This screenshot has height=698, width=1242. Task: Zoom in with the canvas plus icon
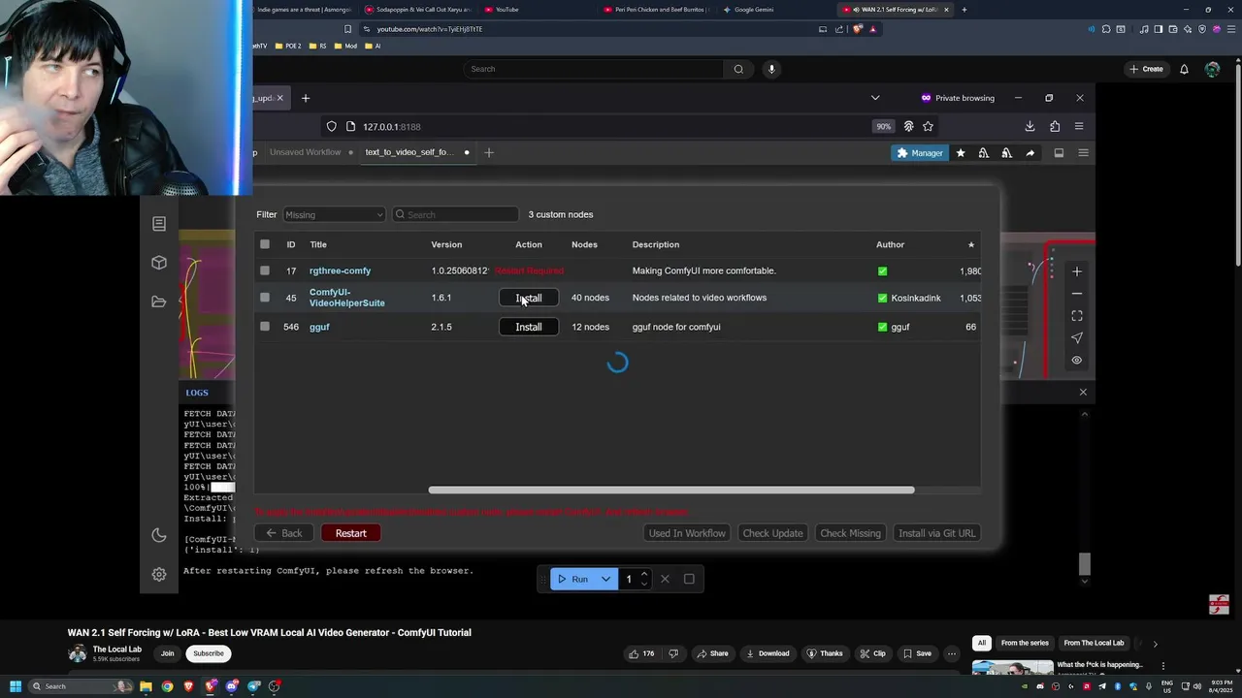click(x=1076, y=271)
